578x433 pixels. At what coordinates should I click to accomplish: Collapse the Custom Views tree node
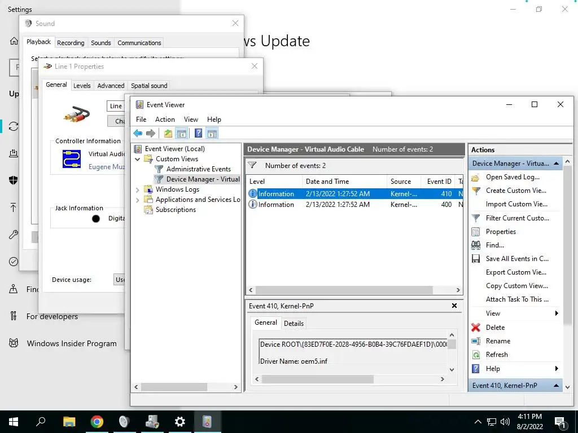(138, 159)
